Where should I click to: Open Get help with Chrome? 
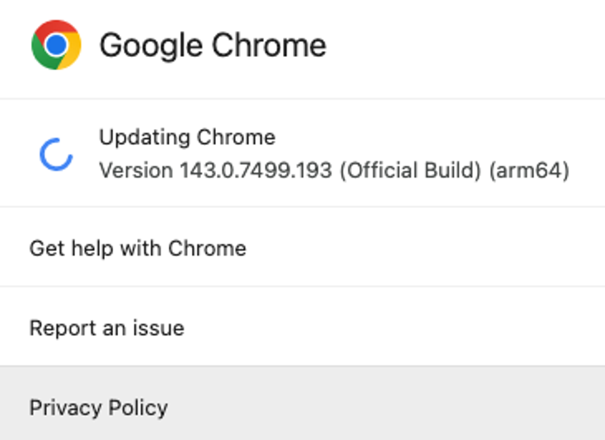[x=137, y=248]
